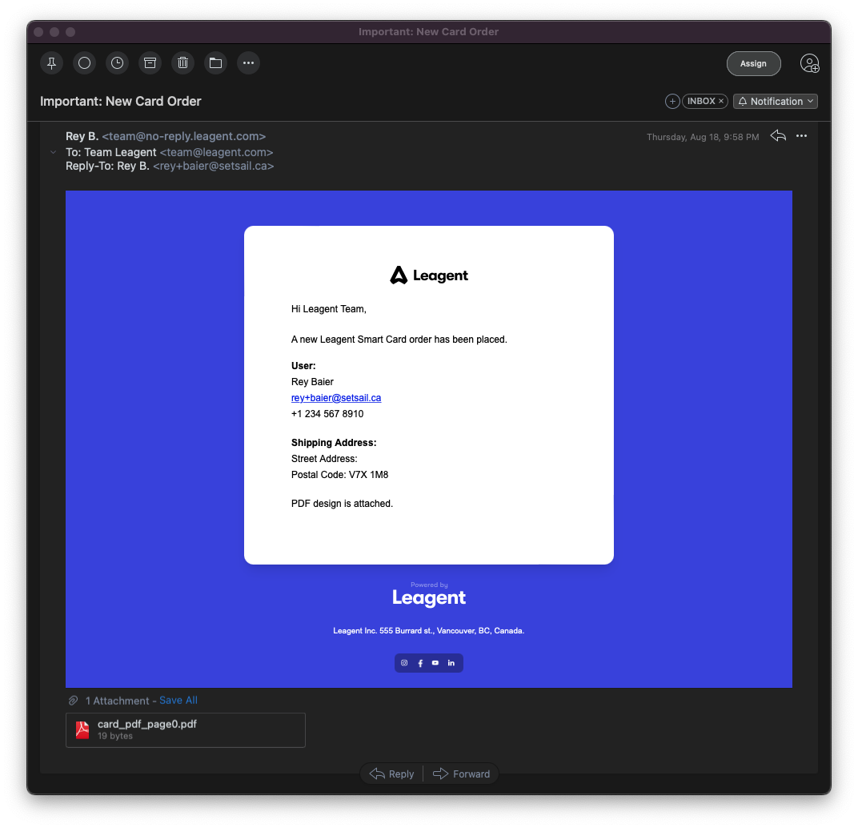This screenshot has height=828, width=858.
Task: Collapse the recipient details chevron
Action: [x=53, y=152]
